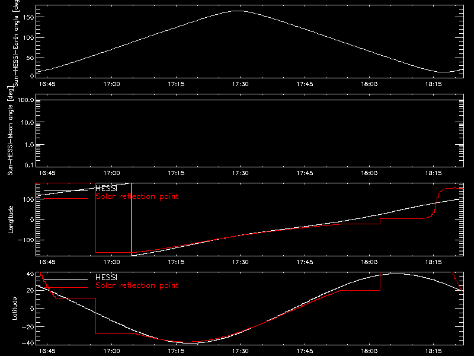474x356 pixels.
Task: Click 17:00 label under Moon angle plot
Action: tap(112, 173)
